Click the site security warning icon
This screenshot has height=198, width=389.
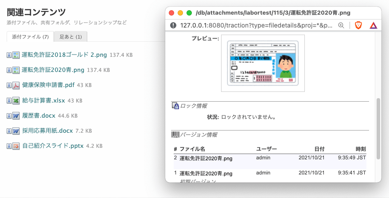173,25
